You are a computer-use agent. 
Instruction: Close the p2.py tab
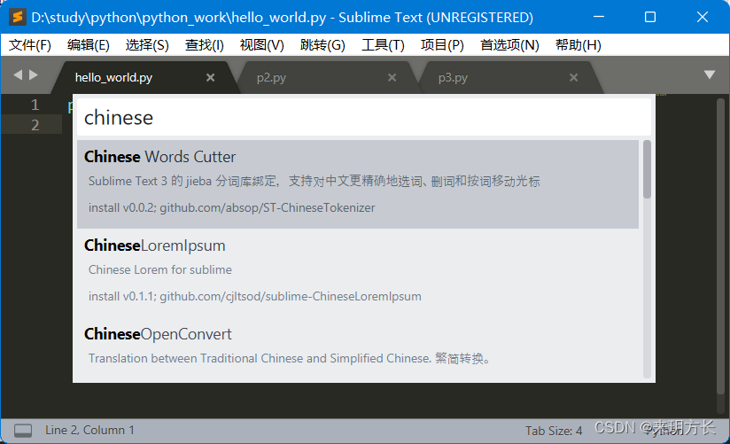[x=392, y=77]
